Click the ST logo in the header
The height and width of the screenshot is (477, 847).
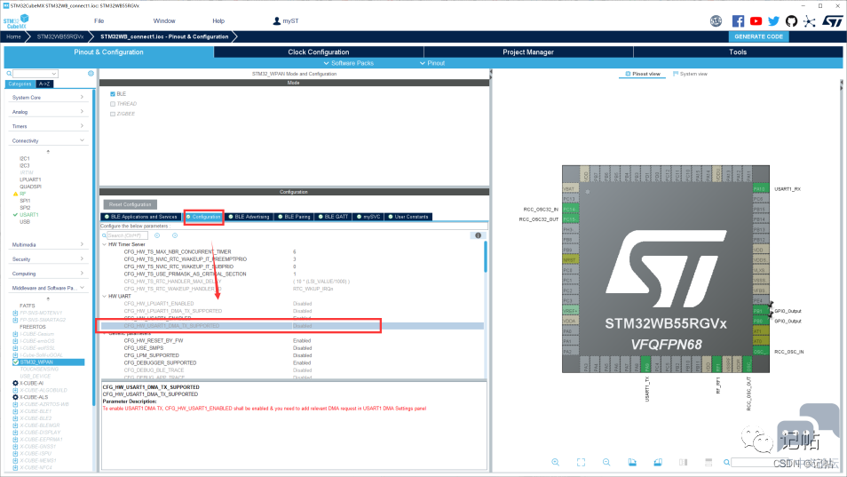pos(833,21)
